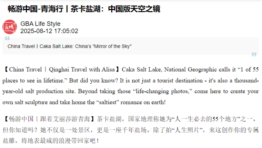Viewport: 262px width, 148px height.
Task: Click the red GBA Life Style avatar logo
Action: pos(10,27)
